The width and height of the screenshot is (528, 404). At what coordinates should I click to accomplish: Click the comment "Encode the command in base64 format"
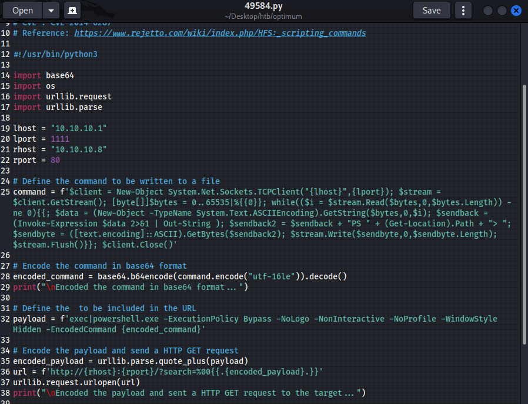100,266
